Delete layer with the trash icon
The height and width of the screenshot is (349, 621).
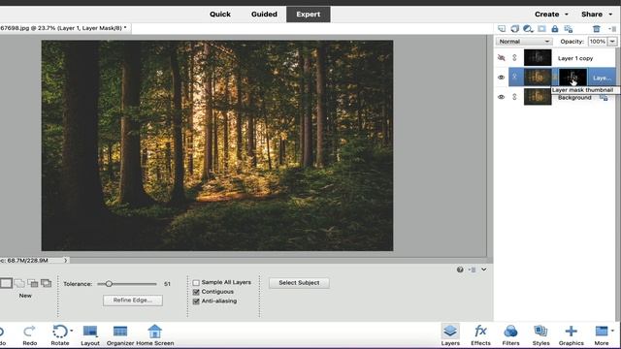point(597,29)
